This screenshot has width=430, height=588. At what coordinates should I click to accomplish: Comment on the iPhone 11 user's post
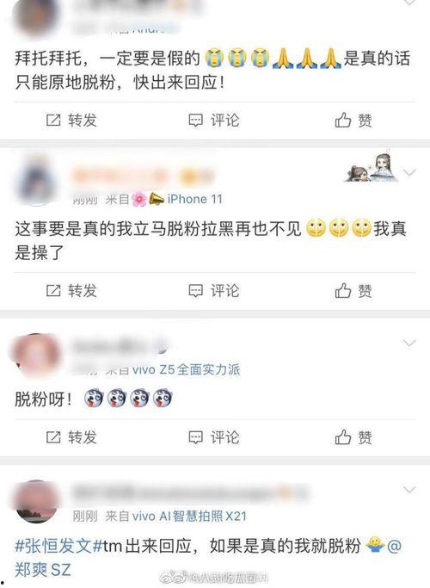(x=213, y=291)
